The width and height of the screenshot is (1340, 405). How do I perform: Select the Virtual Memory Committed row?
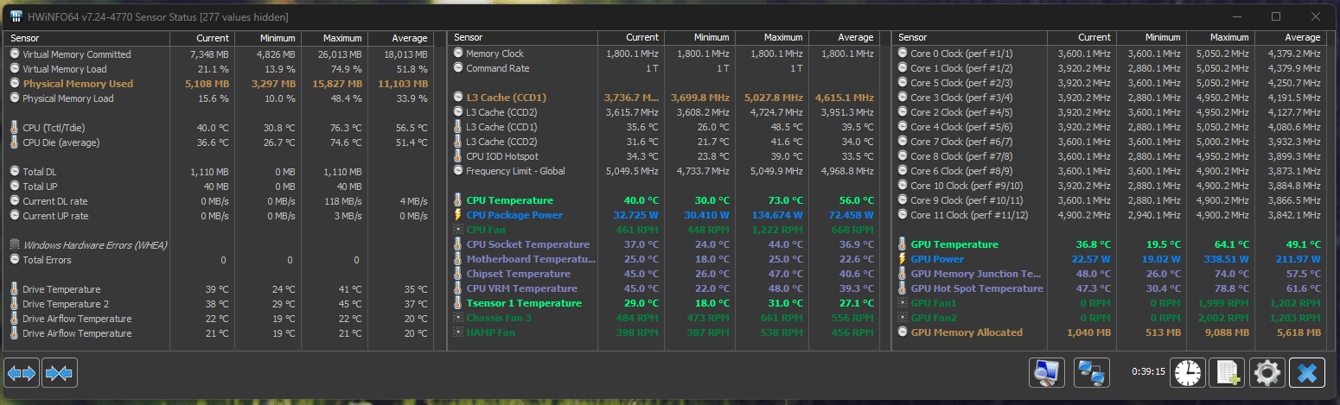(220, 54)
